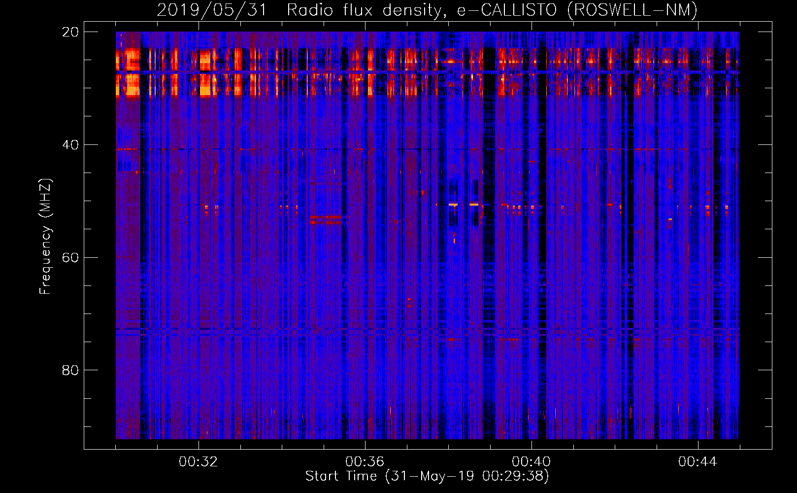The width and height of the screenshot is (797, 493).
Task: Click the time tick label '00:32'
Action: point(199,462)
